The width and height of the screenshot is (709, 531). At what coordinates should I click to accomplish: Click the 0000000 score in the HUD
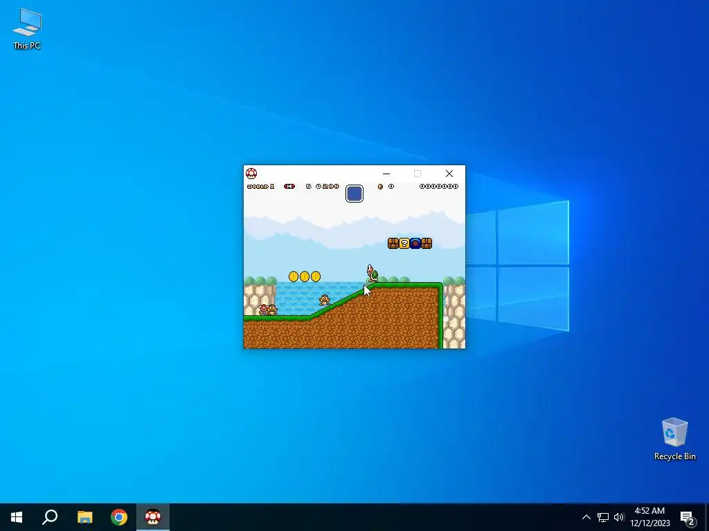click(438, 187)
